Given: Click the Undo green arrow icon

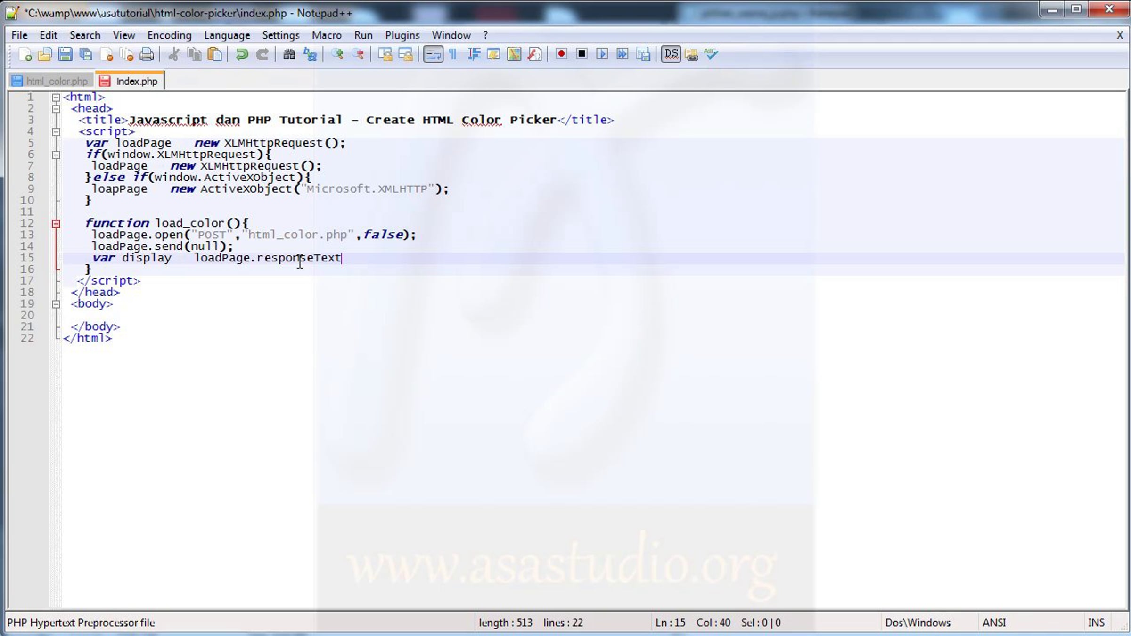Looking at the screenshot, I should point(242,55).
